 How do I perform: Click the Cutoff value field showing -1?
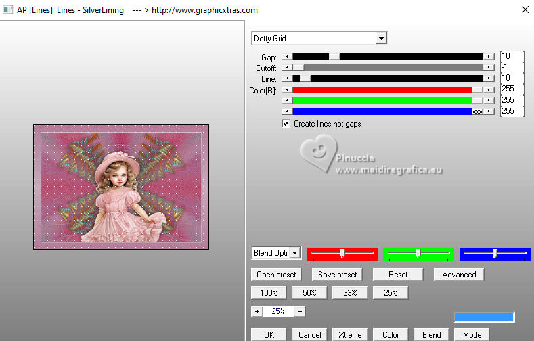pyautogui.click(x=512, y=67)
